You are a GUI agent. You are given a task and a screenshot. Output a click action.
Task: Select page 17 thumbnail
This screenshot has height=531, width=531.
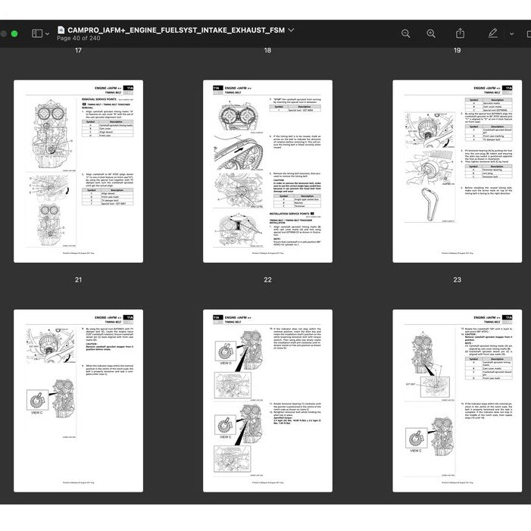[x=78, y=171]
